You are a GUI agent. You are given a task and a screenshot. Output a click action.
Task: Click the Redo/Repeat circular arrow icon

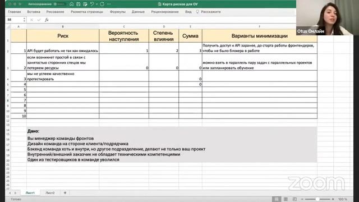coord(102,4)
